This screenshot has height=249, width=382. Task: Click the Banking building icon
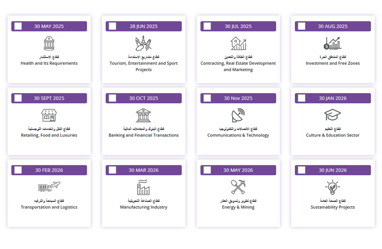143,115
